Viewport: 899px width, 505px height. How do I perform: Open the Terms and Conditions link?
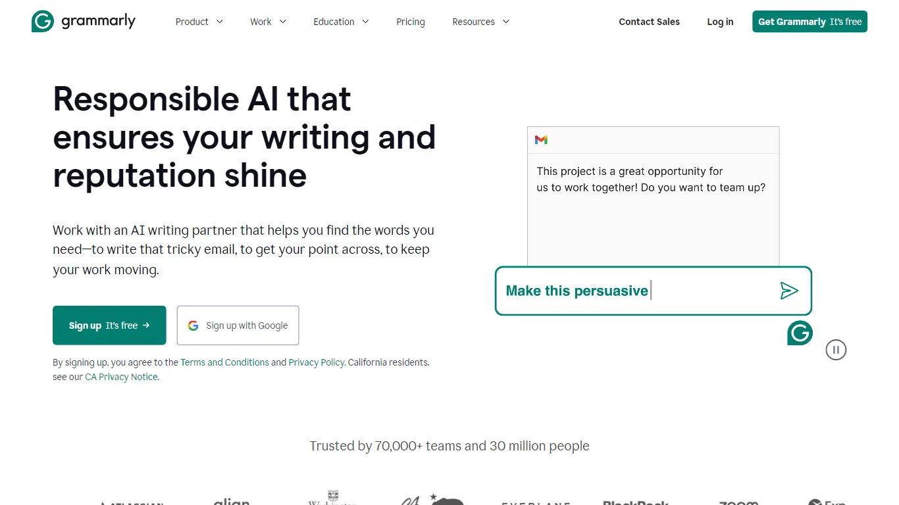click(x=224, y=362)
